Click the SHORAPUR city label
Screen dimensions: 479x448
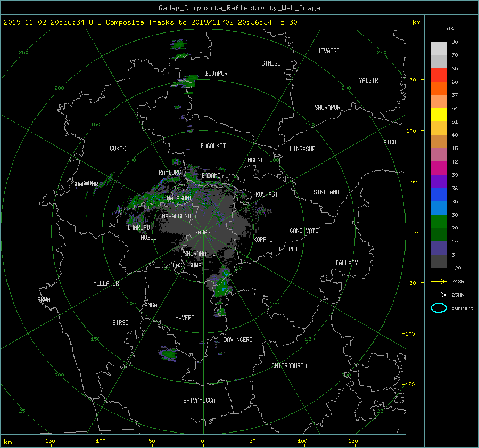click(327, 108)
